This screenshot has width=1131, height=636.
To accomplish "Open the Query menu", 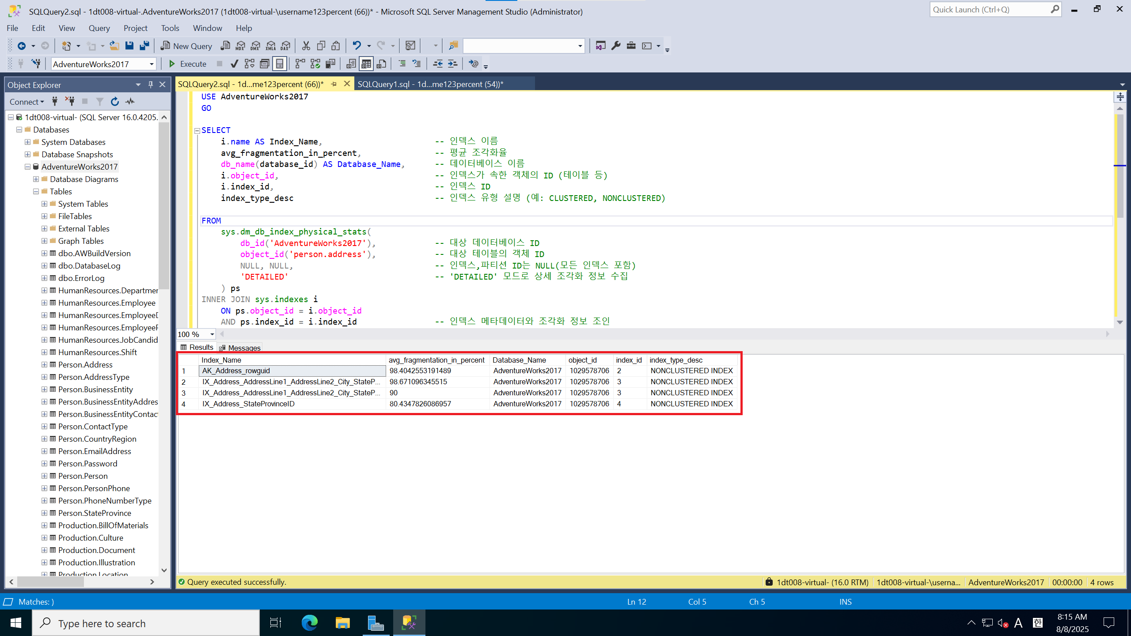I will [x=99, y=28].
